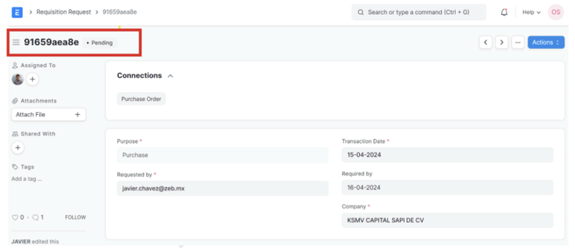Open the Actions dropdown button

[546, 42]
